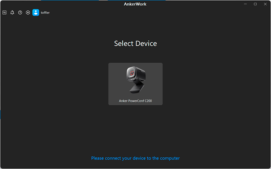Viewport: 271px width, 169px height.
Task: Open the hexagon settings icon
Action: (28, 13)
